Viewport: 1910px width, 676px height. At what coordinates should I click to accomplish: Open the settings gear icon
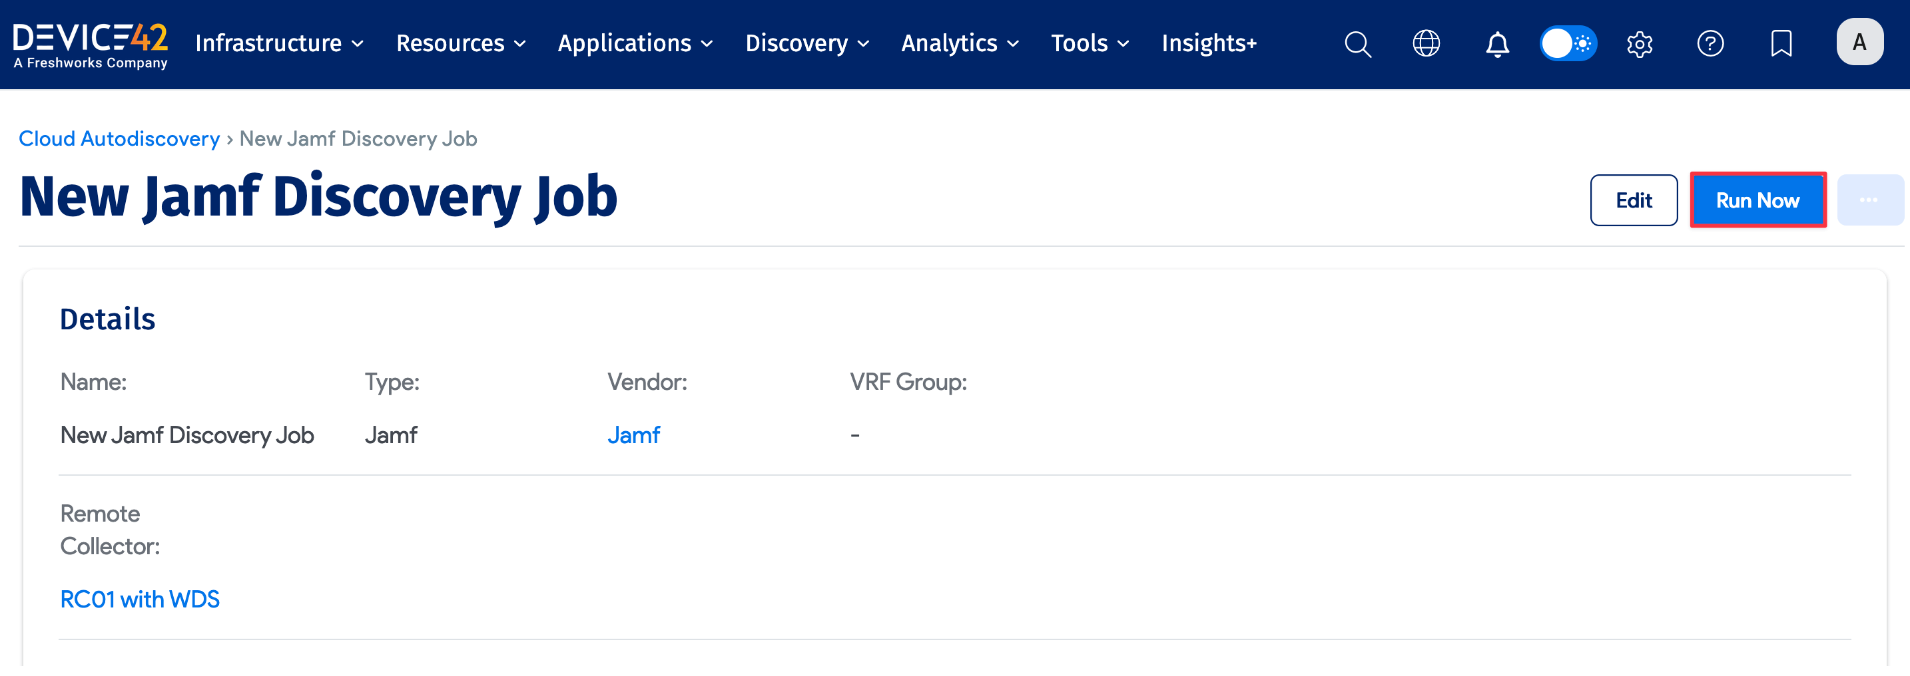[x=1640, y=45]
